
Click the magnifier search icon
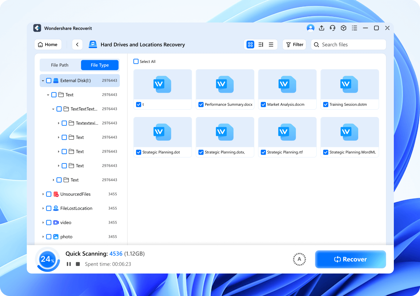pyautogui.click(x=317, y=45)
